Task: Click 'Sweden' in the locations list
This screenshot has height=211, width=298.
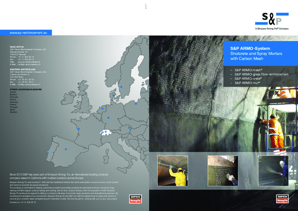Action: pyautogui.click(x=13, y=112)
